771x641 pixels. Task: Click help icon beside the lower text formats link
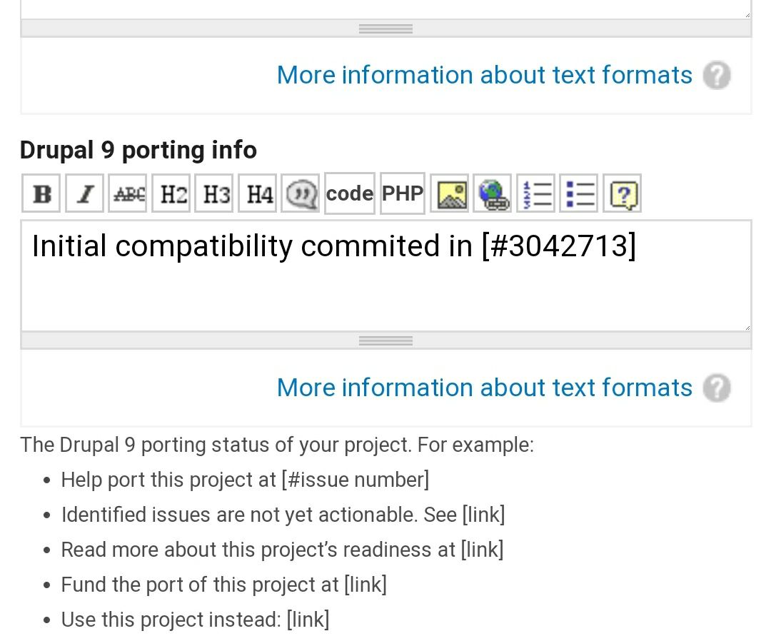tap(717, 388)
